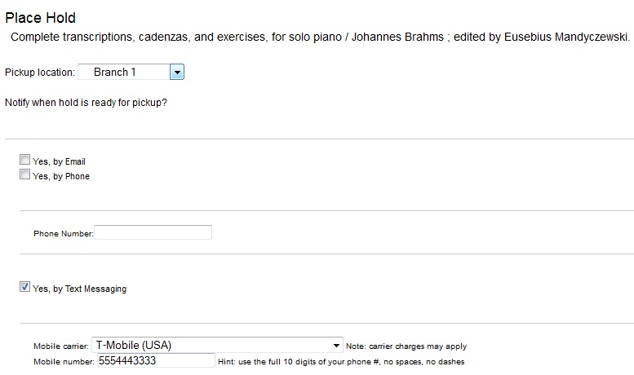Enable the Yes, by Email checkbox
634x375 pixels.
[x=25, y=161]
